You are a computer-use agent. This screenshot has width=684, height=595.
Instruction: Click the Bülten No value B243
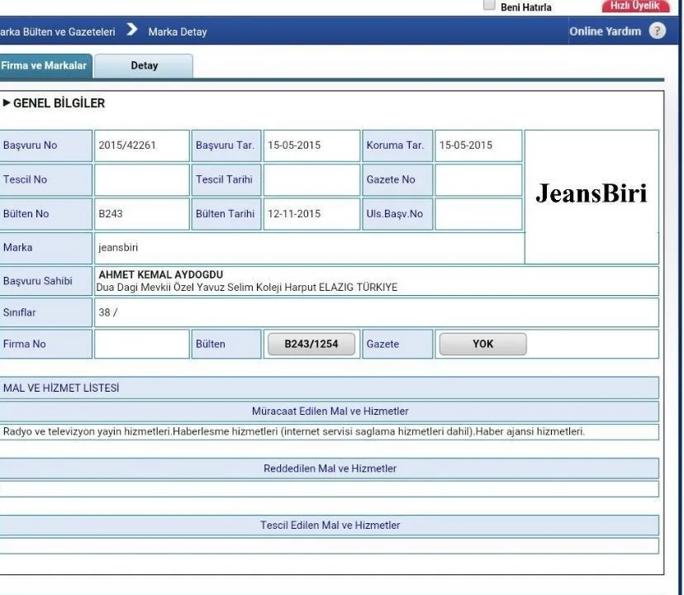coord(111,214)
